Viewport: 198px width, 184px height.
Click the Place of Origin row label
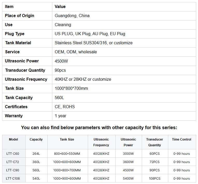[19, 16]
